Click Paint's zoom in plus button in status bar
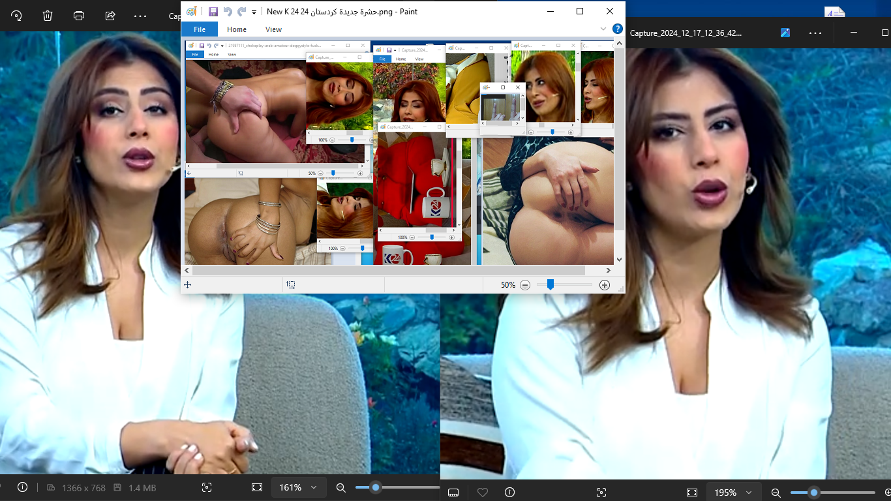This screenshot has width=891, height=501. 604,285
